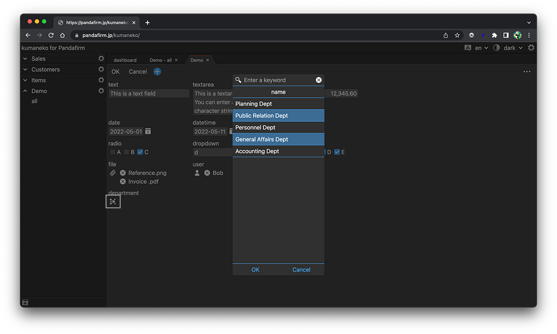Toggle checkbox E
557x334 pixels.
(x=337, y=152)
